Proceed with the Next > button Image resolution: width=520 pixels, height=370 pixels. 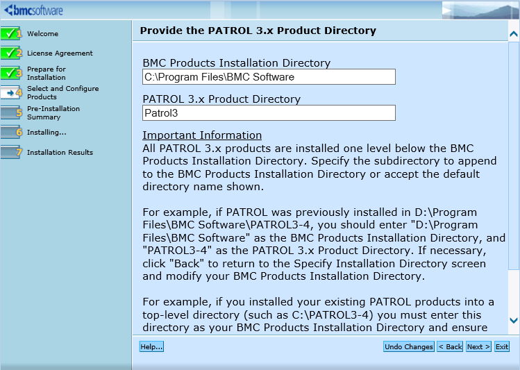(478, 347)
